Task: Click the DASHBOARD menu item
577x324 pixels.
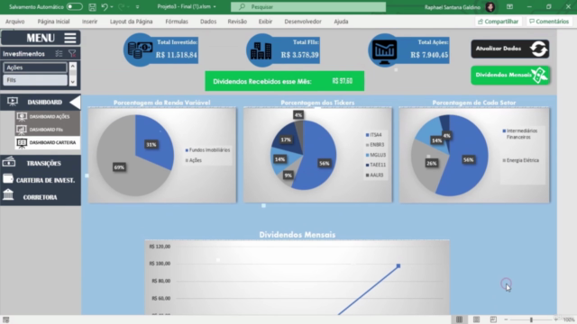Action: (x=41, y=102)
